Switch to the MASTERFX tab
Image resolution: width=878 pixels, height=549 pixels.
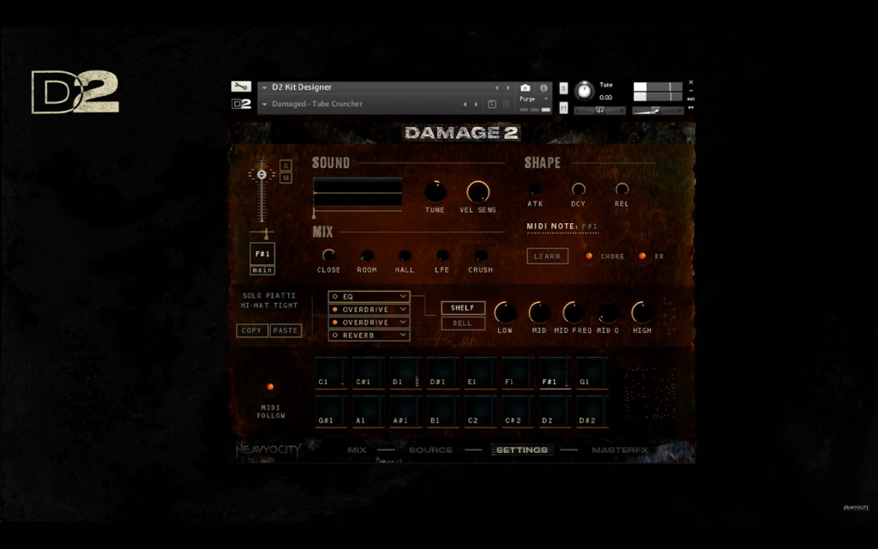click(x=620, y=449)
